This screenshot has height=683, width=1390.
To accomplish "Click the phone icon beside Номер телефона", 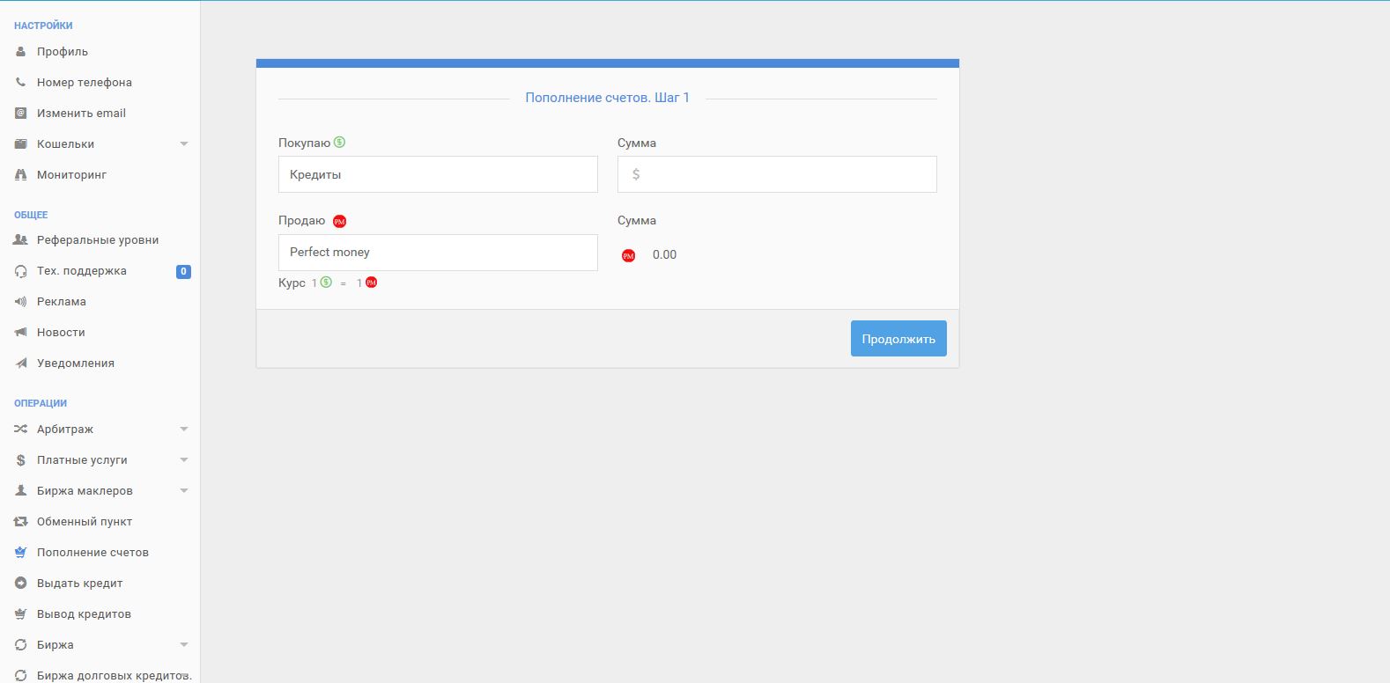I will (x=21, y=83).
